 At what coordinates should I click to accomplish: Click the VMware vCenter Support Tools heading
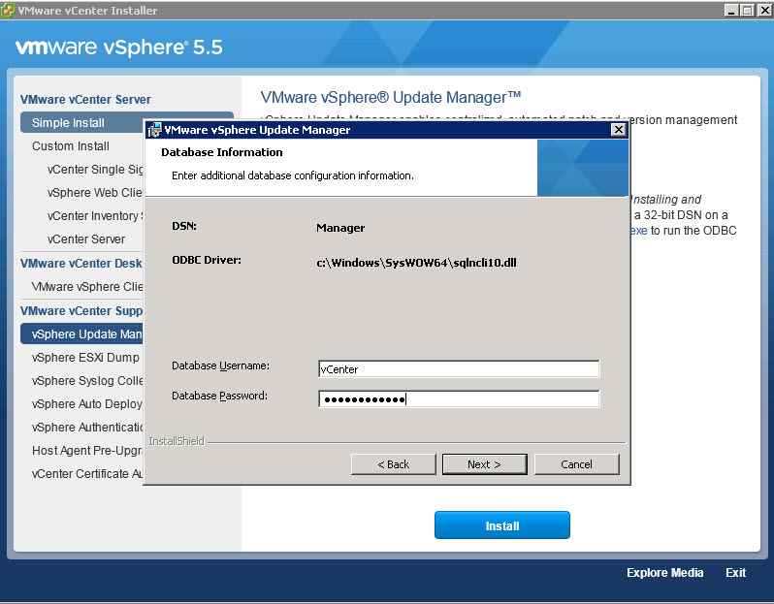pyautogui.click(x=81, y=310)
